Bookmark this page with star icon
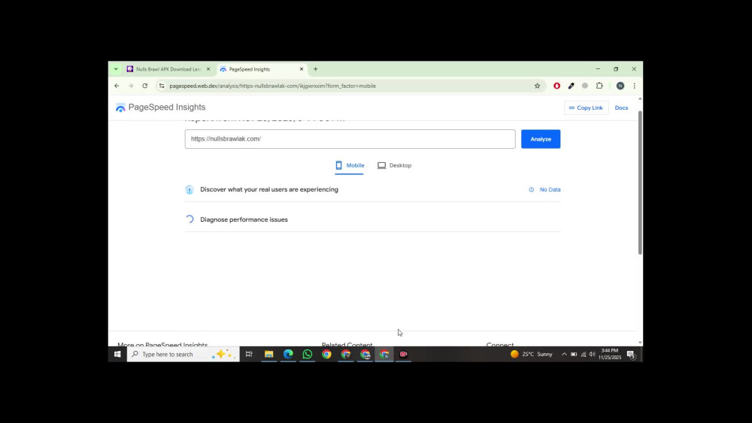The image size is (752, 423). coord(537,86)
